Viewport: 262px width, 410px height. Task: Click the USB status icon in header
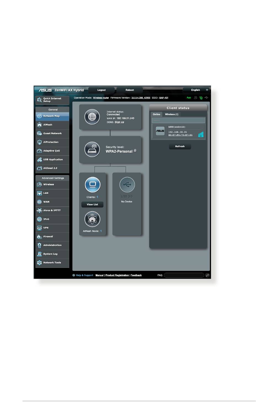click(206, 98)
